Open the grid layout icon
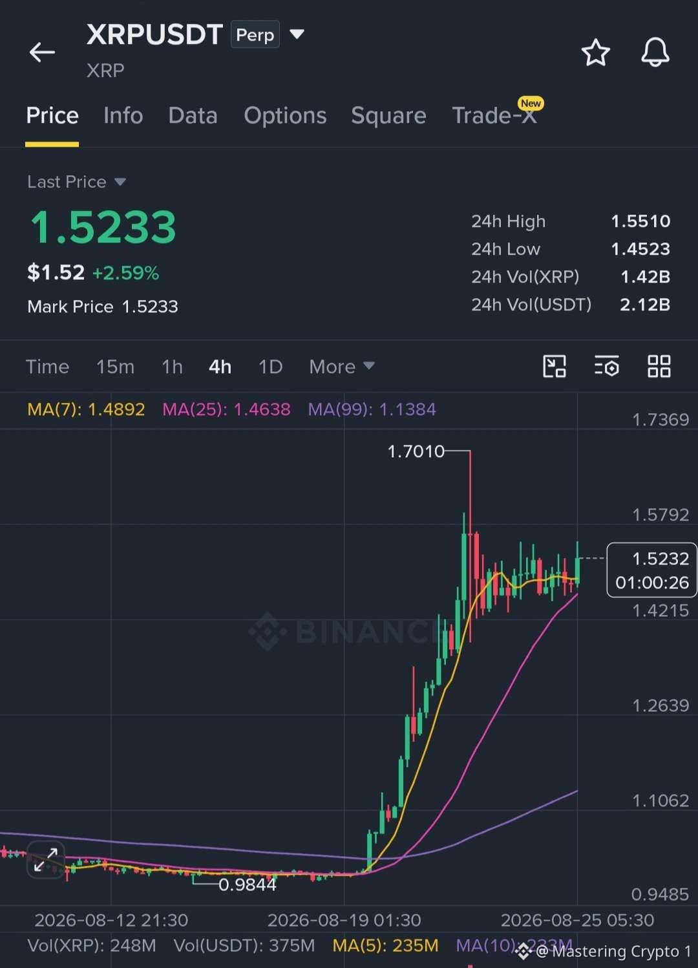698x968 pixels. (659, 366)
